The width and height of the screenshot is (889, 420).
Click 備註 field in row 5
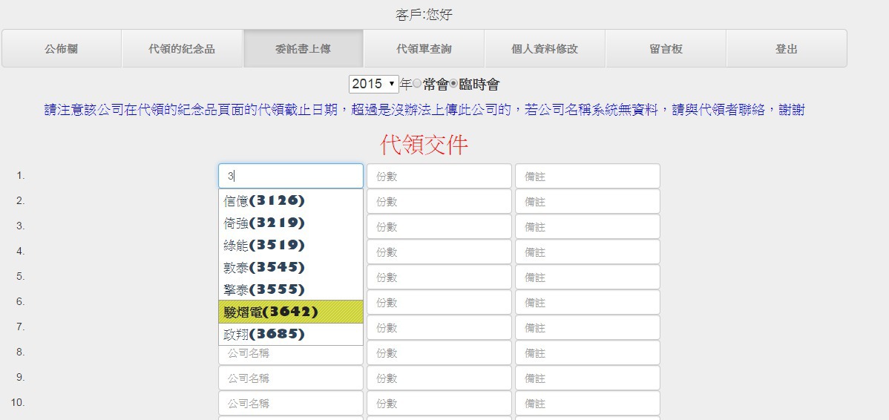pos(588,278)
